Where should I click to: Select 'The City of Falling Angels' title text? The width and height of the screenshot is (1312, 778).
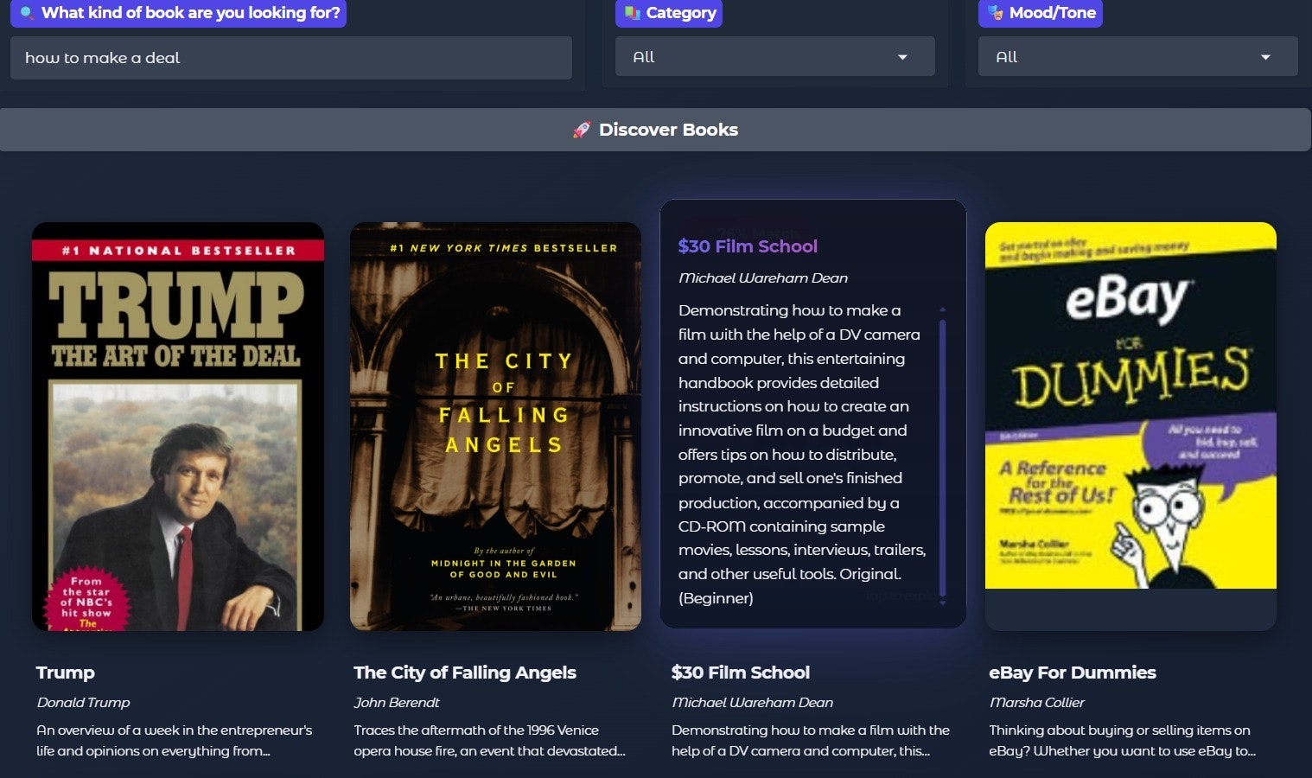pyautogui.click(x=465, y=673)
